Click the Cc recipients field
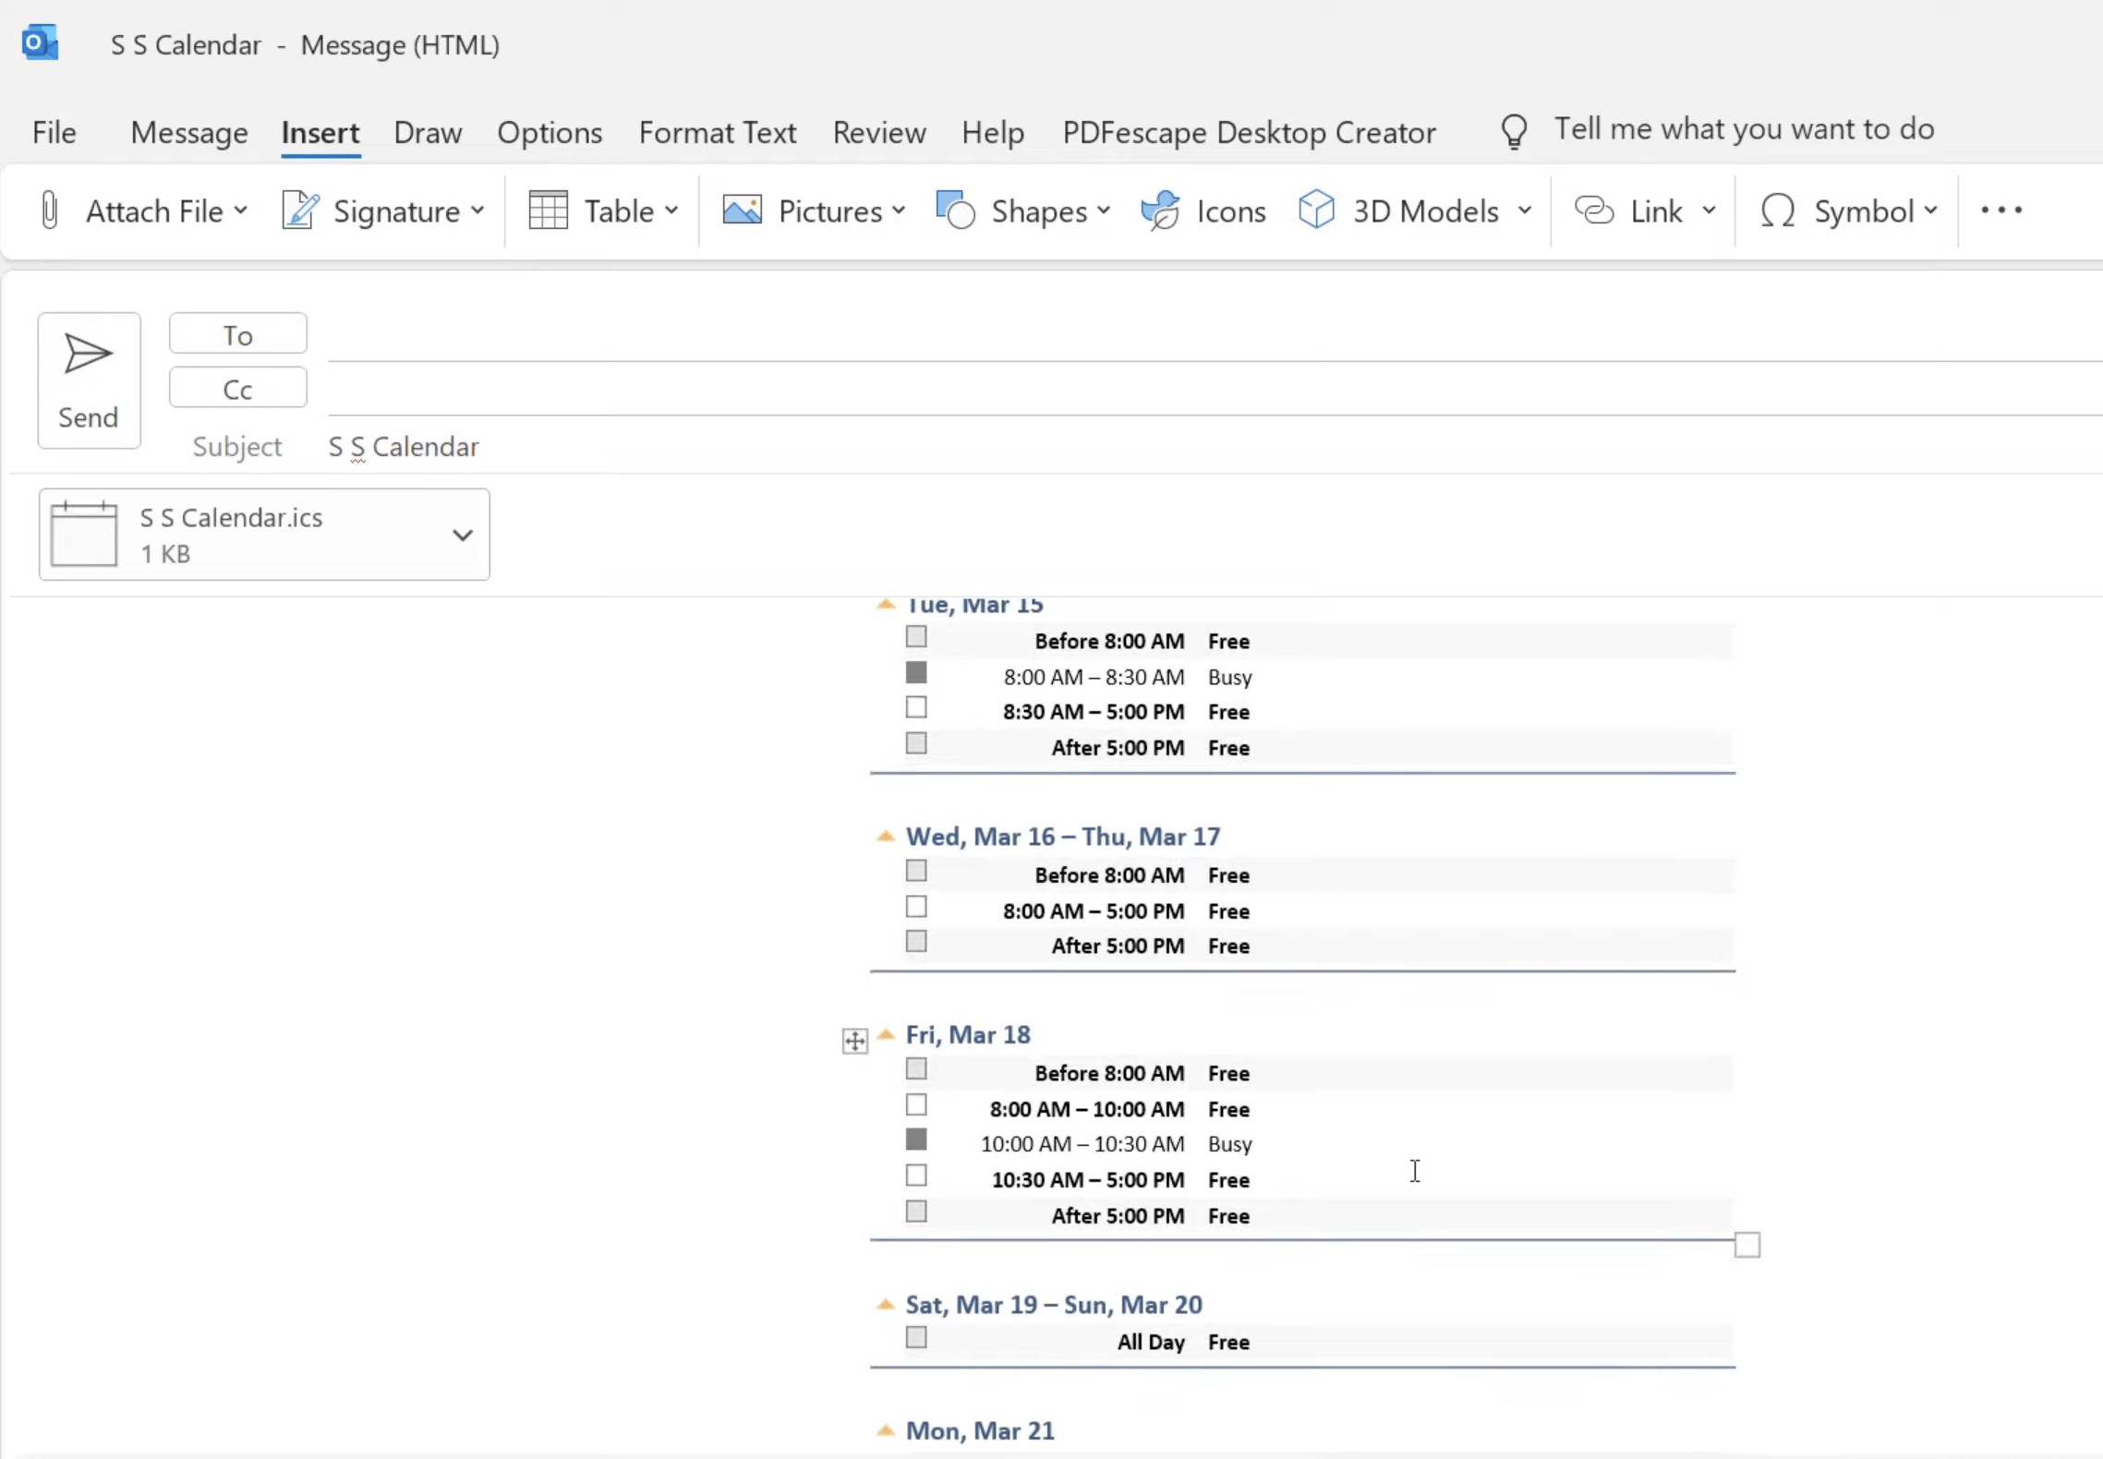 (1215, 390)
